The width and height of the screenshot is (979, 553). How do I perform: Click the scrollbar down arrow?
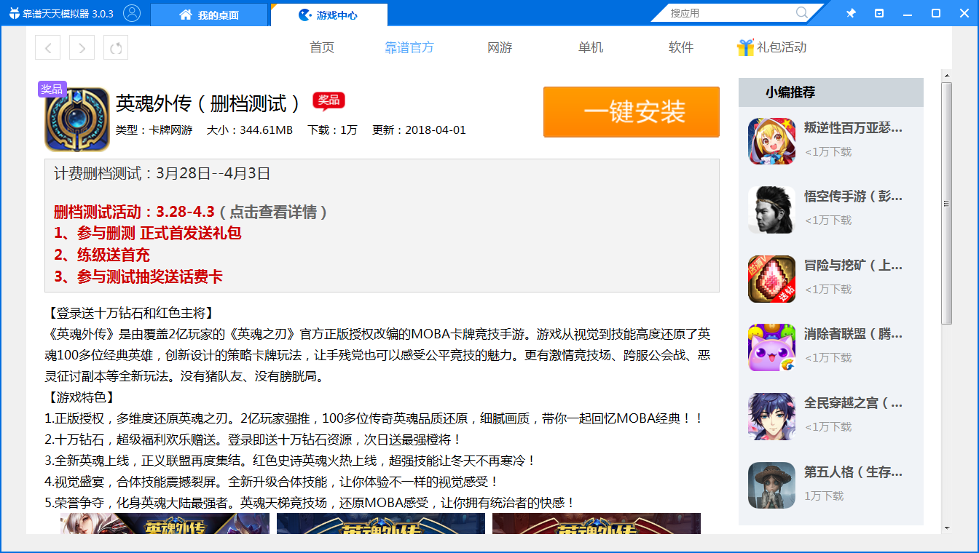coord(947,528)
